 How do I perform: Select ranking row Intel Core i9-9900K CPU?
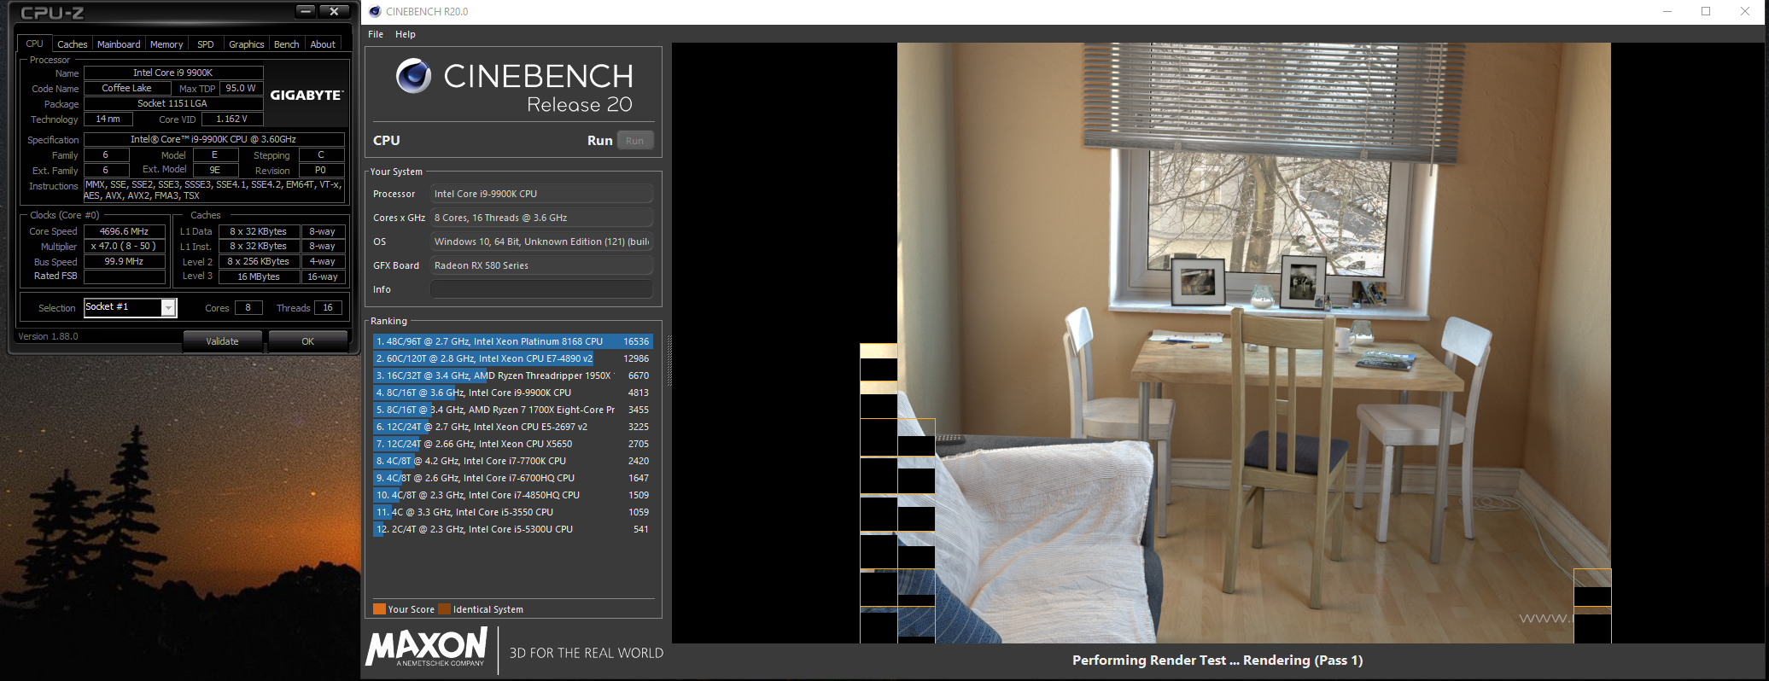point(513,393)
